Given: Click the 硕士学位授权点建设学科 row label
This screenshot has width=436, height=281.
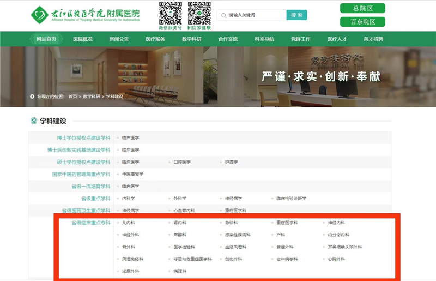Looking at the screenshot, I should pos(84,162).
